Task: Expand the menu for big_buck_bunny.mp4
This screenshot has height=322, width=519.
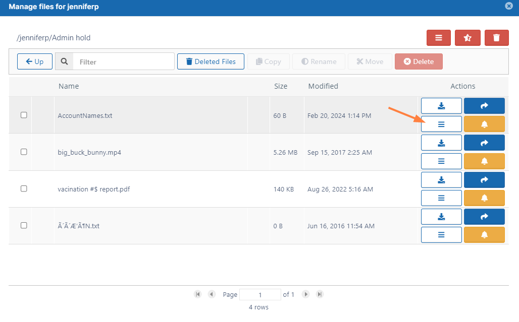Action: (441, 161)
